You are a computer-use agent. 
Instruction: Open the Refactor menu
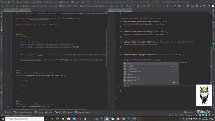[x=40, y=2]
